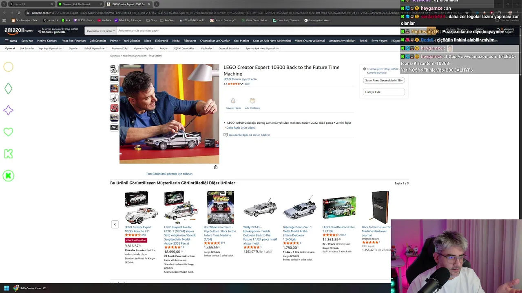The image size is (522, 293).
Task: Click Bu ürünle ilgili bir sorun bildirin
Action: pyautogui.click(x=249, y=135)
